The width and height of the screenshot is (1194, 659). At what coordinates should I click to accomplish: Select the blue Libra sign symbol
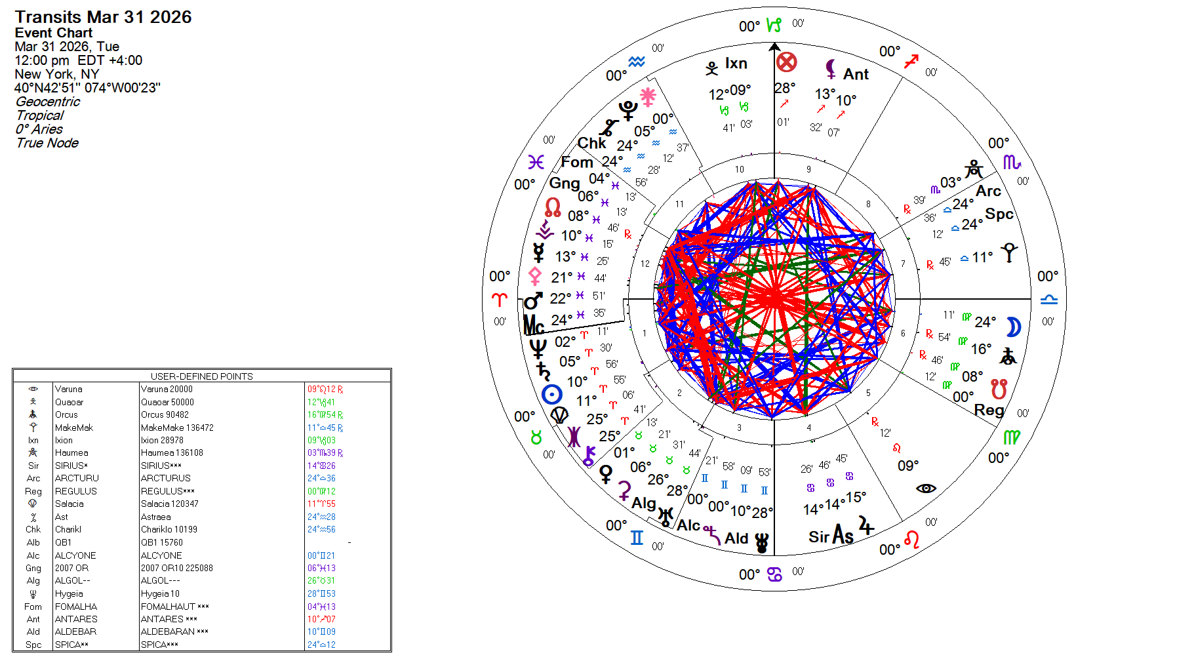tap(1049, 300)
